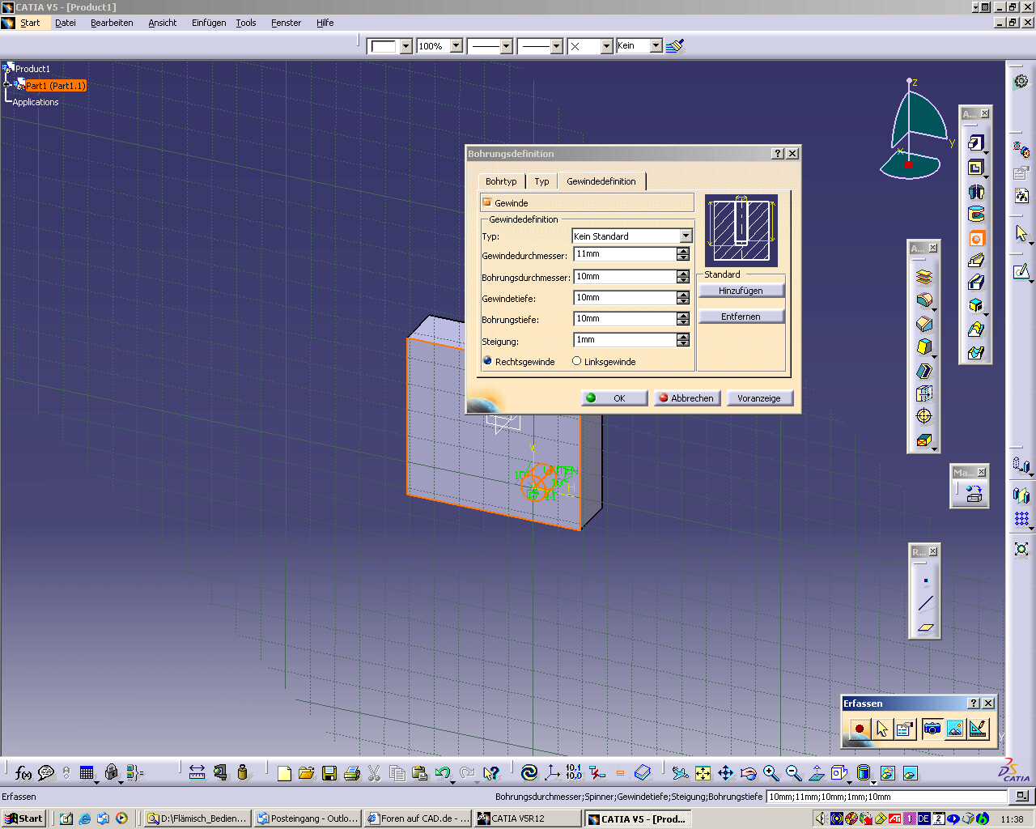Select the Rechtsgewinde radio button
The width and height of the screenshot is (1036, 829).
(x=487, y=361)
